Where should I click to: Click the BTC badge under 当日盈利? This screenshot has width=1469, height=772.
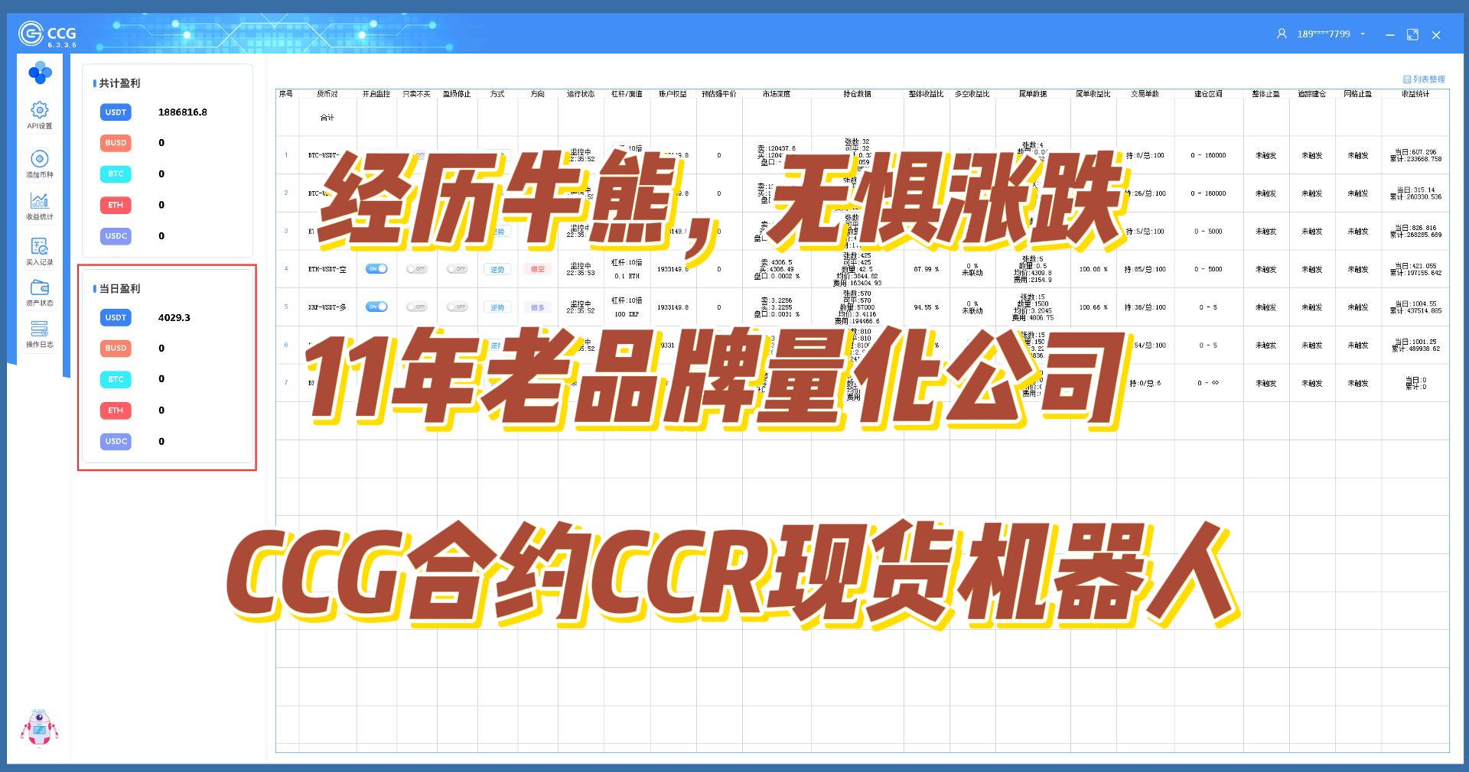pyautogui.click(x=116, y=379)
